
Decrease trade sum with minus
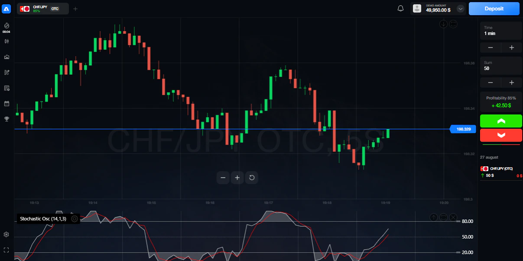(491, 83)
